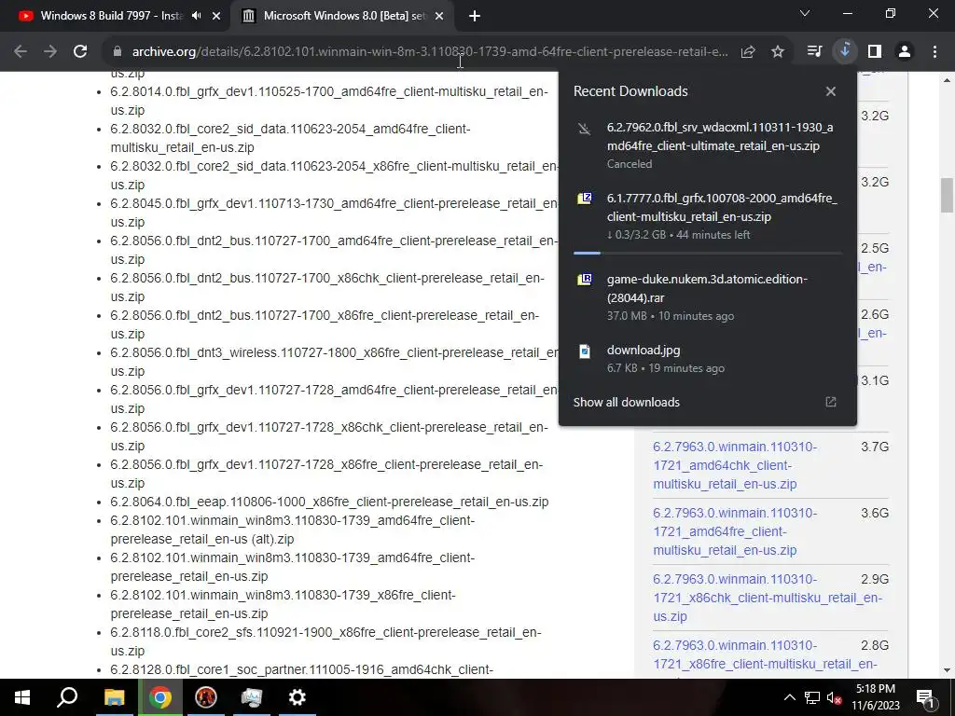Go back to the previous page
Screen dimensions: 955x716
pyautogui.click(x=21, y=52)
